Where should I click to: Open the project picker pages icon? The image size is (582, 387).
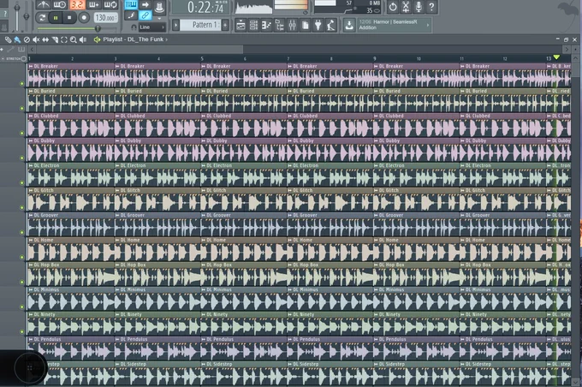tap(305, 25)
